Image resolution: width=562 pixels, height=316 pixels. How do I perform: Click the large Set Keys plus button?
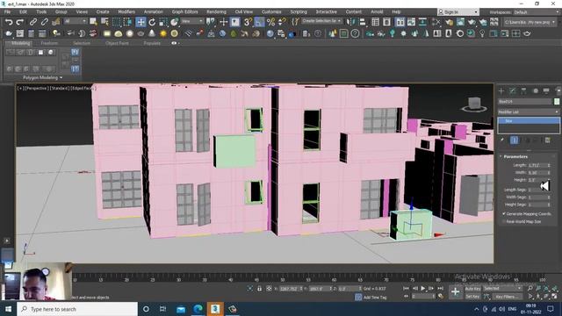click(455, 292)
